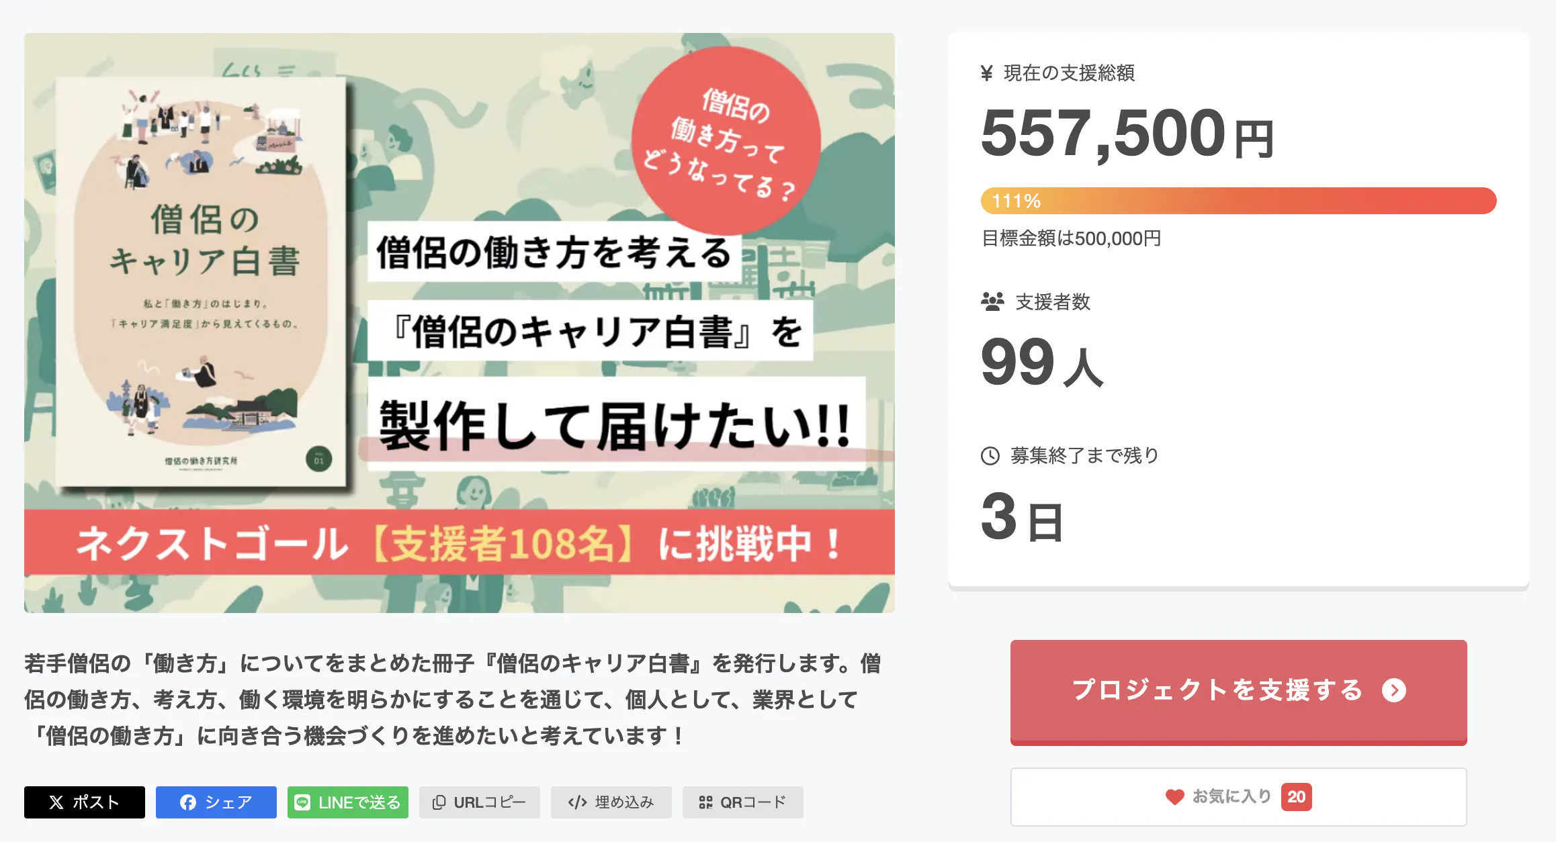
Task: Click the clock icon near 募集終了まで残り
Action: click(990, 456)
